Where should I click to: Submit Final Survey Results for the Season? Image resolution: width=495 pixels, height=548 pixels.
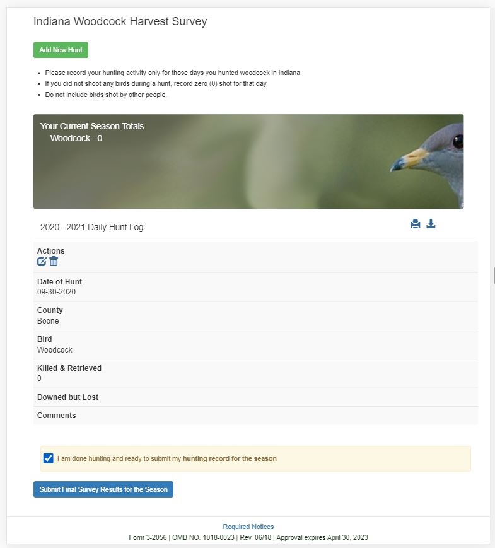[103, 489]
